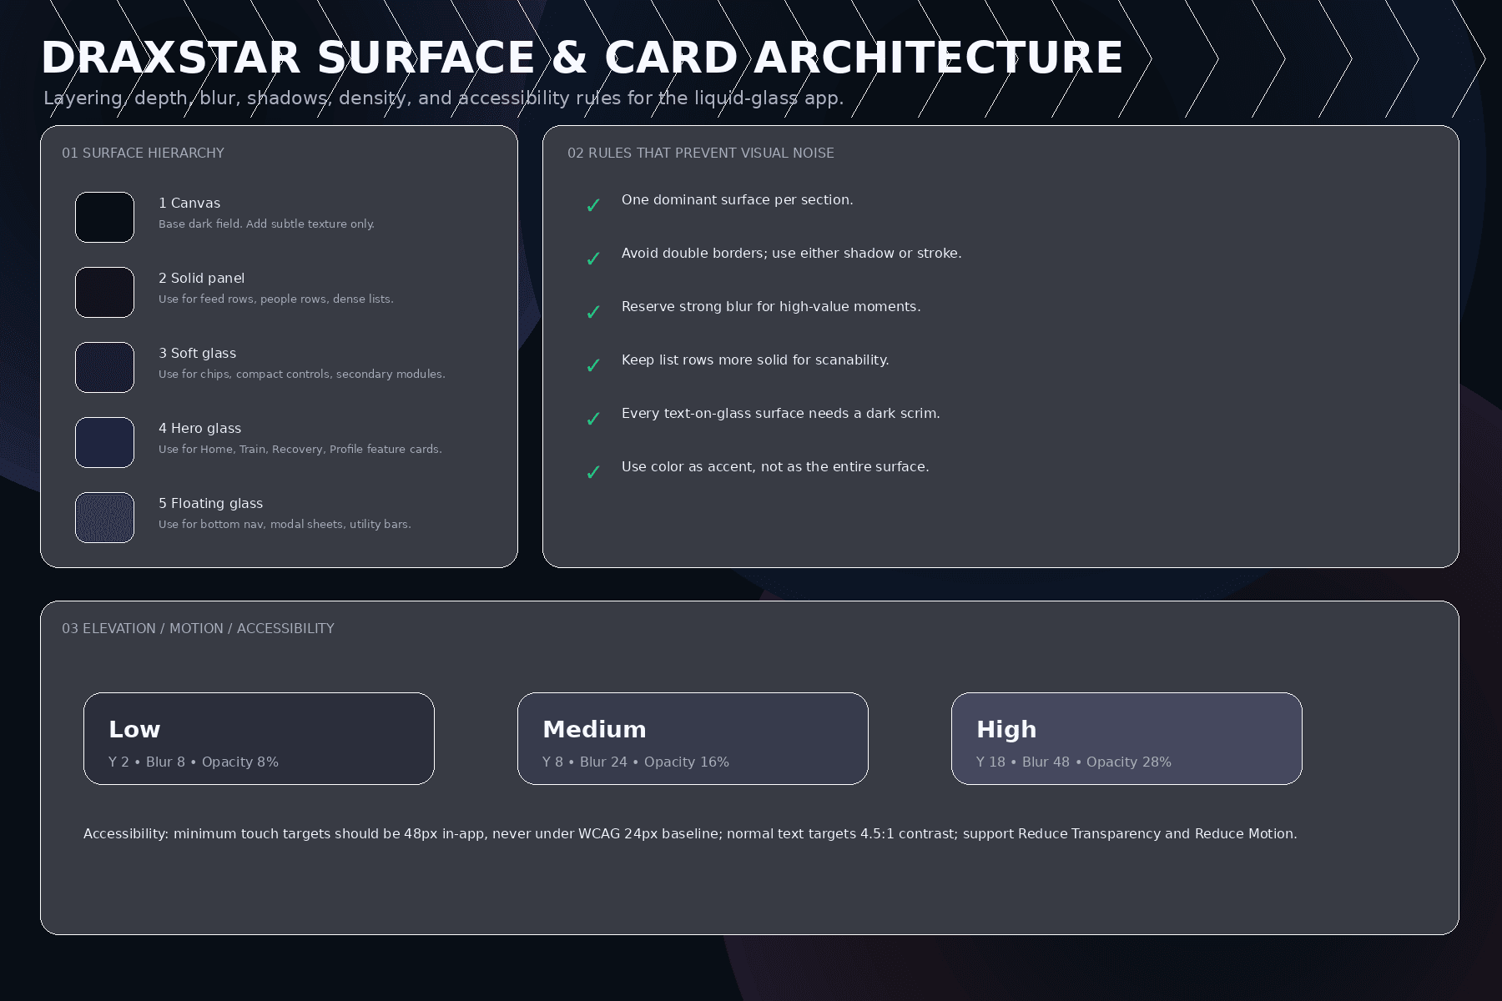Select the Floating glass swatch
Image resolution: width=1502 pixels, height=1001 pixels.
pos(104,517)
